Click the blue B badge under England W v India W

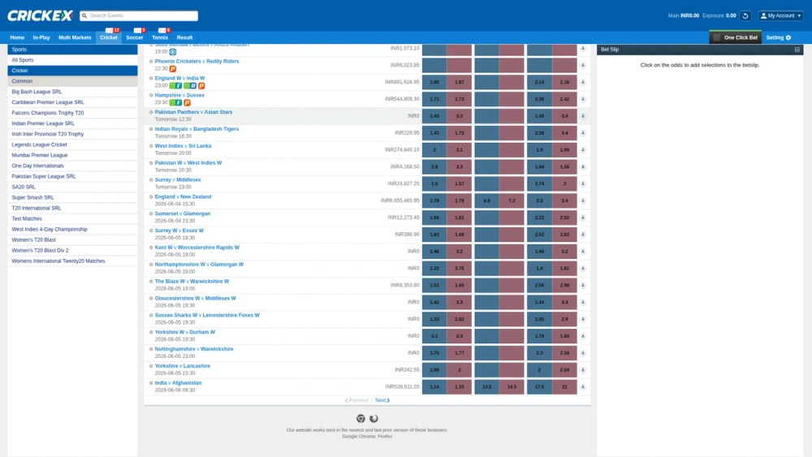point(193,85)
